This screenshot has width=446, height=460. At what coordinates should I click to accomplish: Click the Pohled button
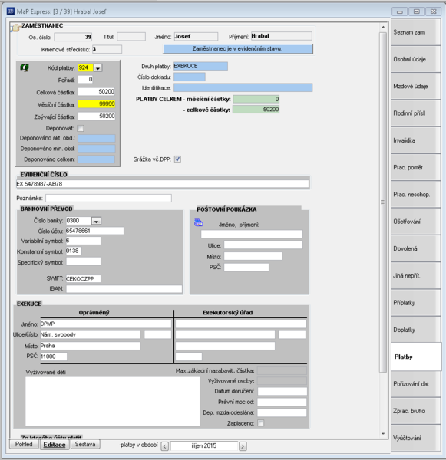pos(24,444)
